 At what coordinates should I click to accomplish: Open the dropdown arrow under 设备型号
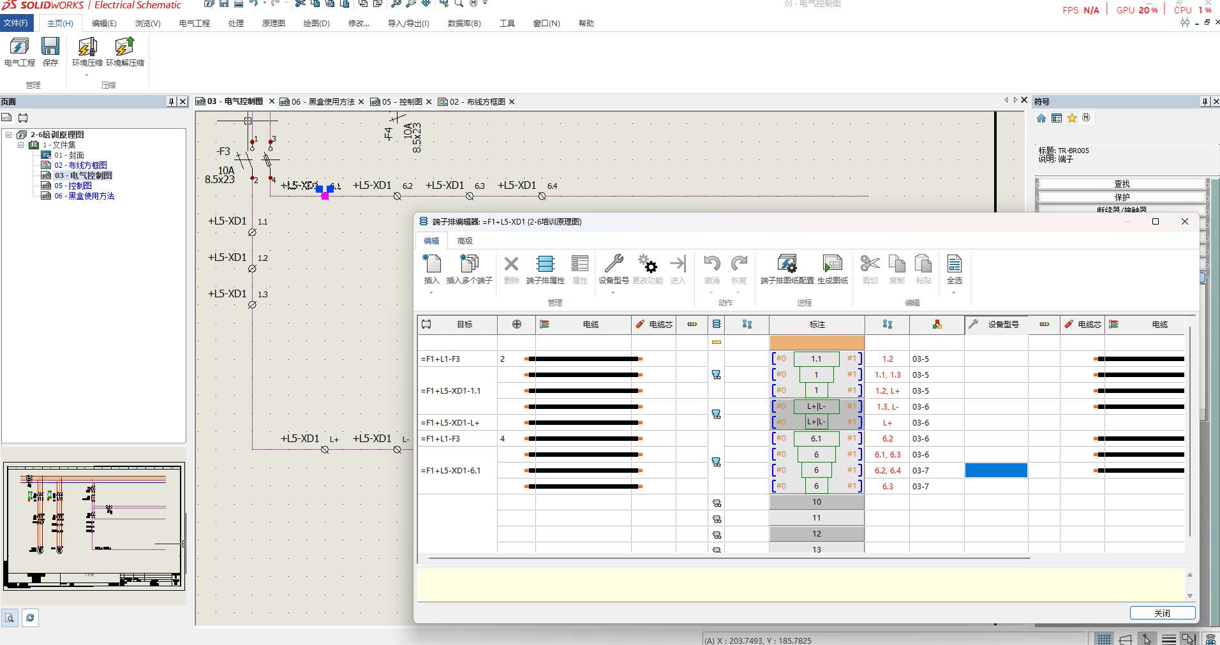click(613, 293)
